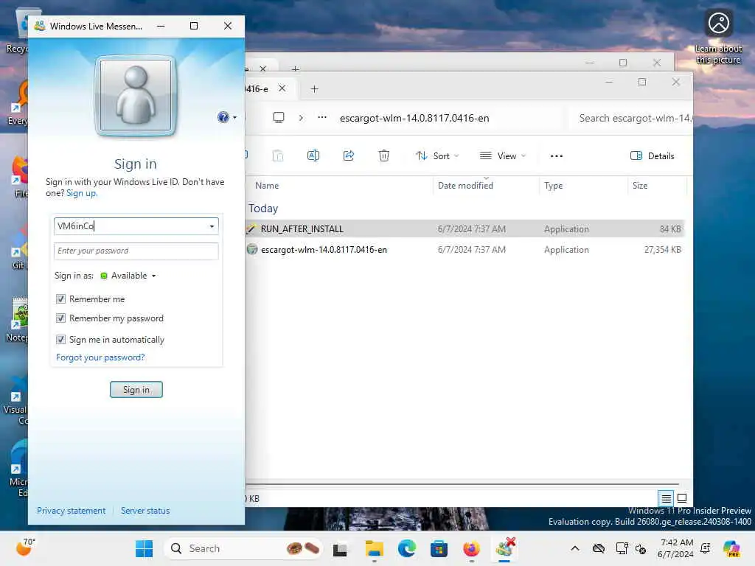Close the 0416-e Explorer tab
755x566 pixels.
[x=282, y=88]
